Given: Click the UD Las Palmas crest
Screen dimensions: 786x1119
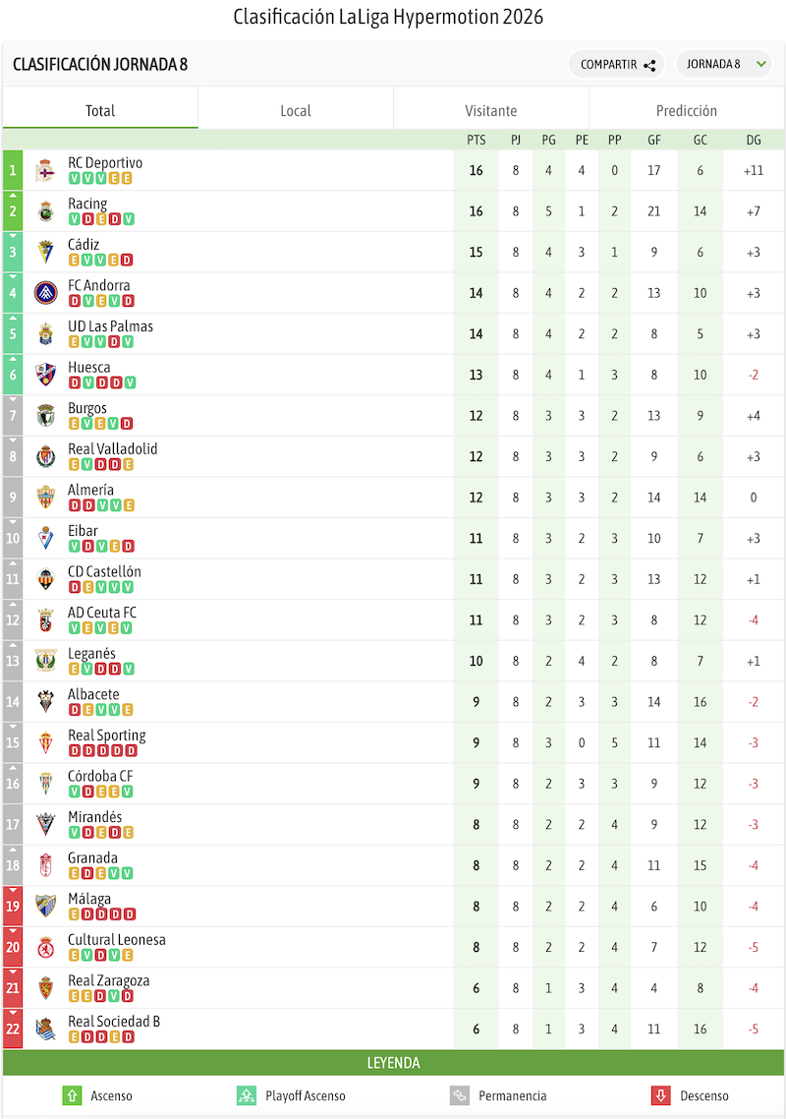Looking at the screenshot, I should point(45,334).
